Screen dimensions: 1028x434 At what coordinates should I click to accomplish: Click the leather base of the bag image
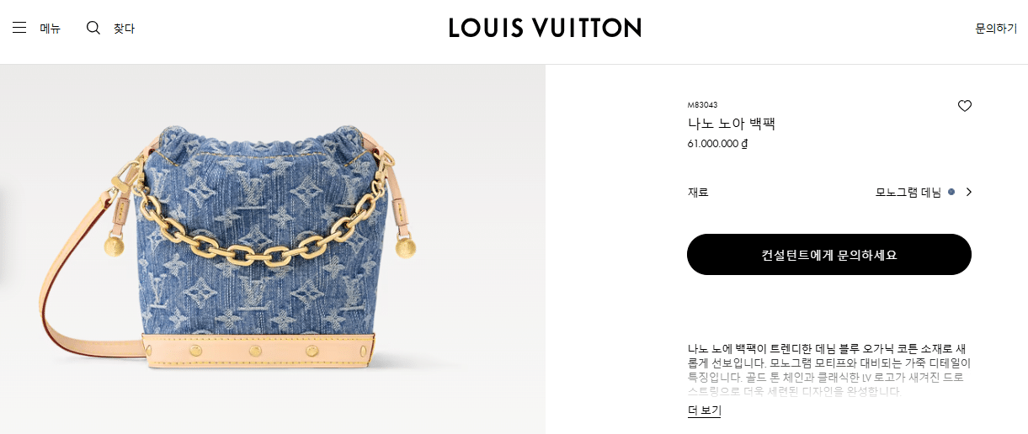[x=259, y=350]
